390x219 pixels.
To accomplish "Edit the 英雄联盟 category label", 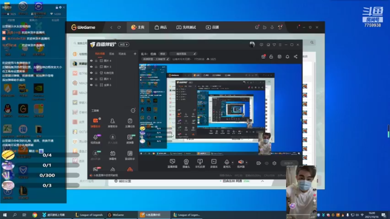I will click(156, 59).
